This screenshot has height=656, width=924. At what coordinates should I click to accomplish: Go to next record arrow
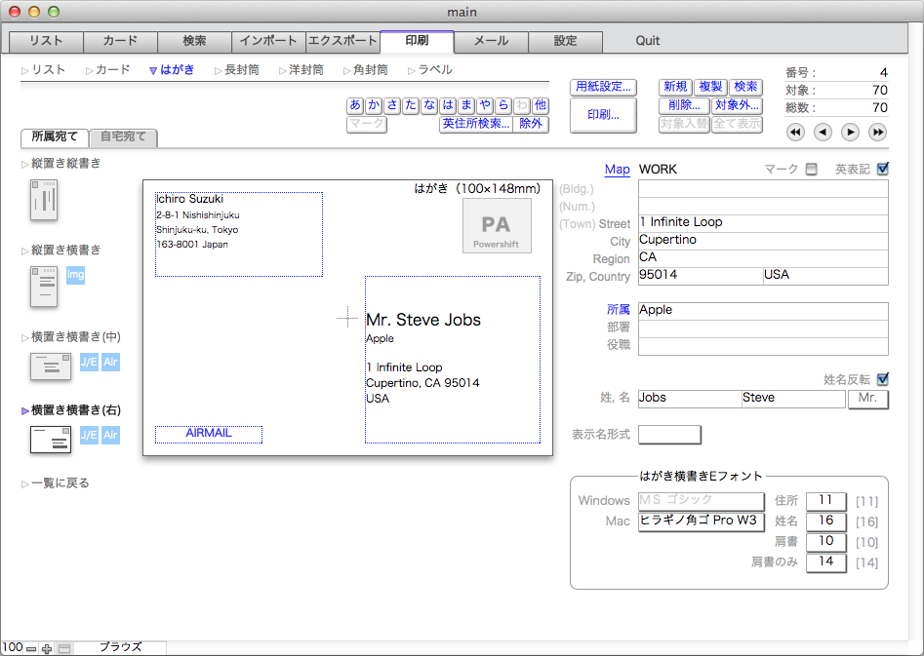pyautogui.click(x=850, y=132)
